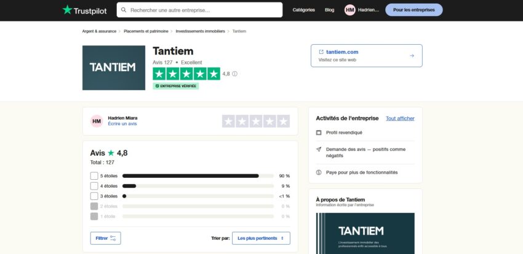Screen dimensions: 523x254
Task: Open the Filtrer reviews button
Action: pyautogui.click(x=105, y=239)
